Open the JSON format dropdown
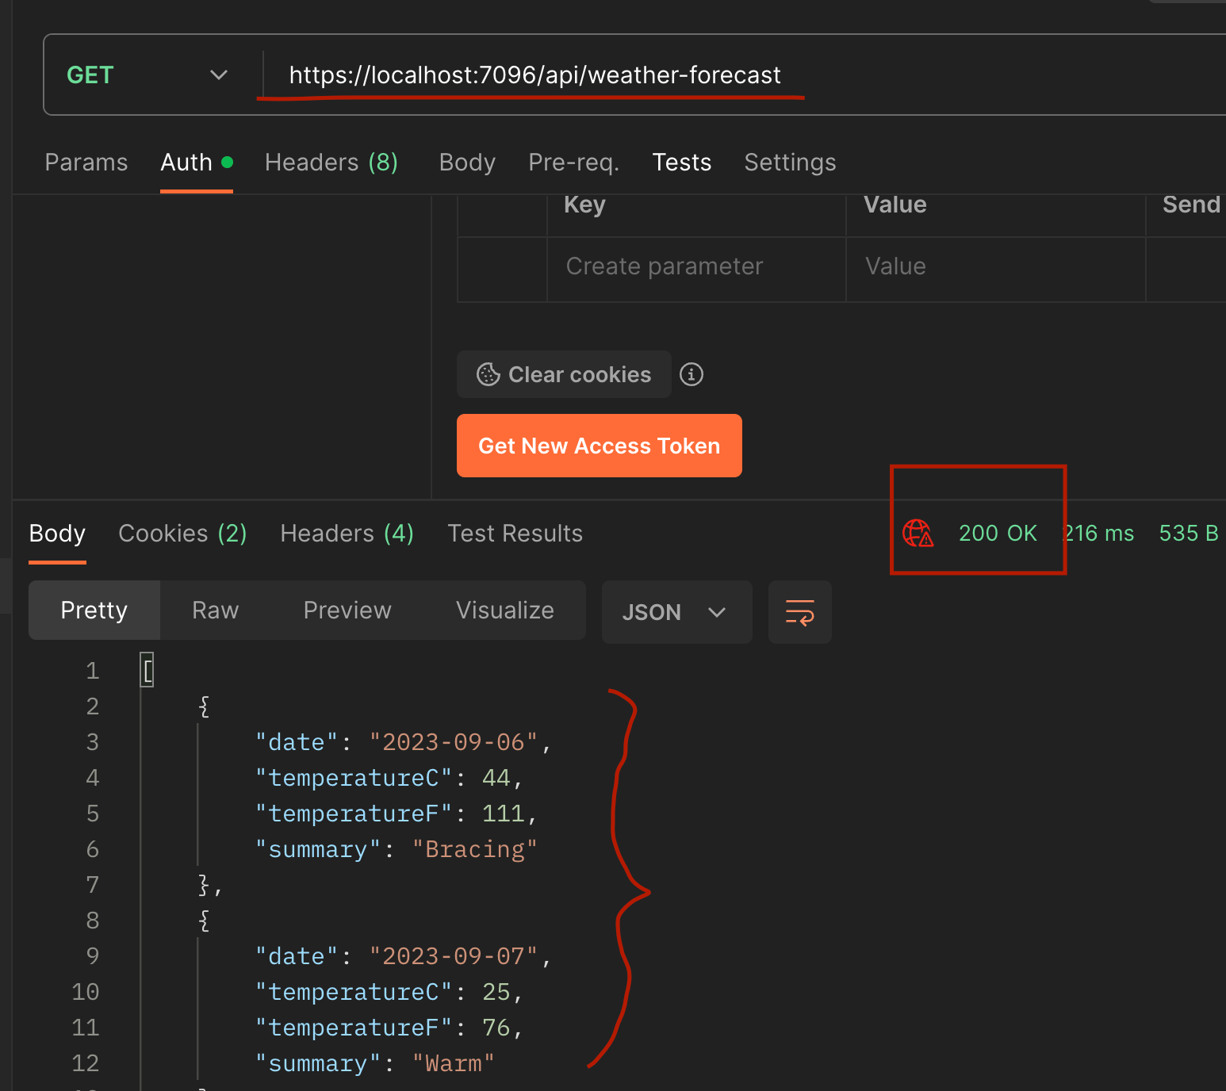The height and width of the screenshot is (1091, 1226). pyautogui.click(x=676, y=612)
